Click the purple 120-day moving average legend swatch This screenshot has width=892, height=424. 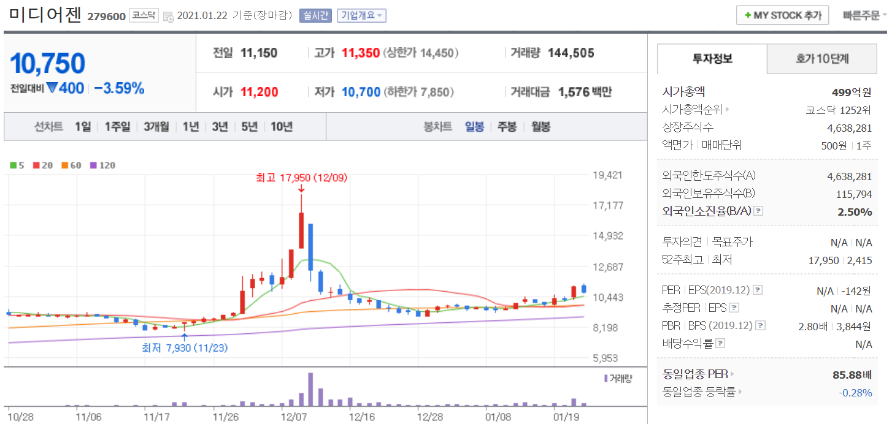pyautogui.click(x=94, y=165)
